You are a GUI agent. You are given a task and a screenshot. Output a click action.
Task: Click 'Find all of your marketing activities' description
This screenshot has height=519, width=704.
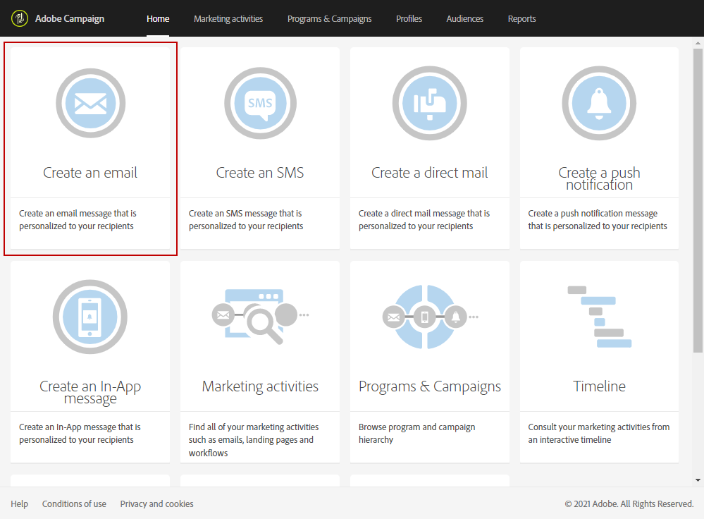click(254, 440)
